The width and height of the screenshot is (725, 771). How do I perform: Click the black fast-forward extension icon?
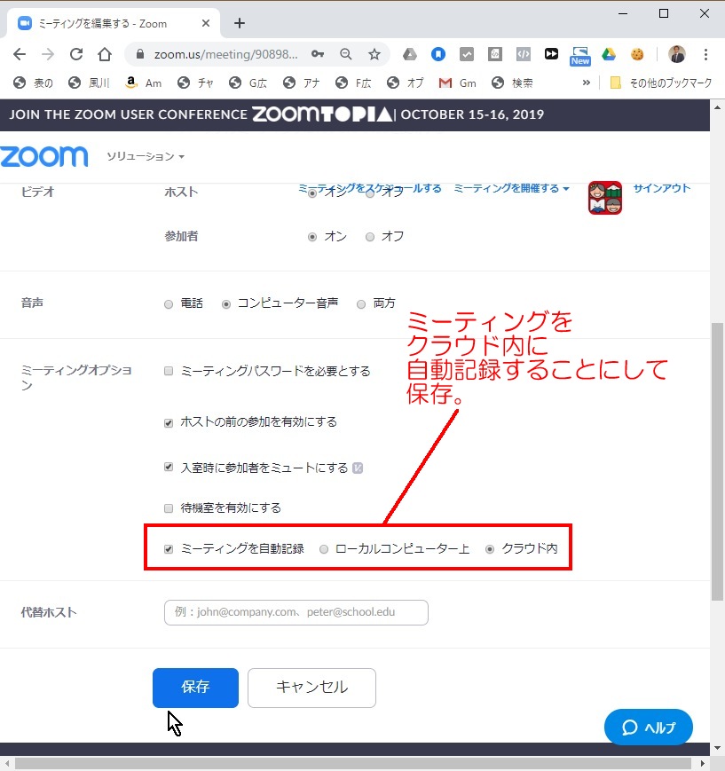click(551, 54)
